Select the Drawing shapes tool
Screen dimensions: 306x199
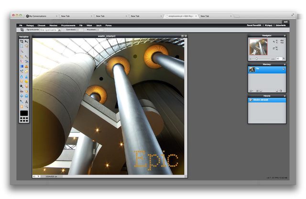tap(26, 71)
